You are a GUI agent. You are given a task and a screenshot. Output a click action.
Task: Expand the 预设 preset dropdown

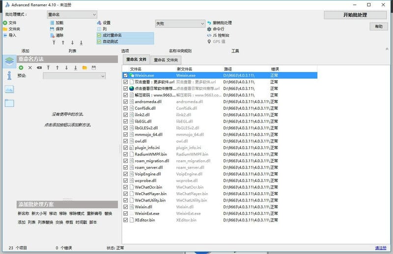point(74,76)
